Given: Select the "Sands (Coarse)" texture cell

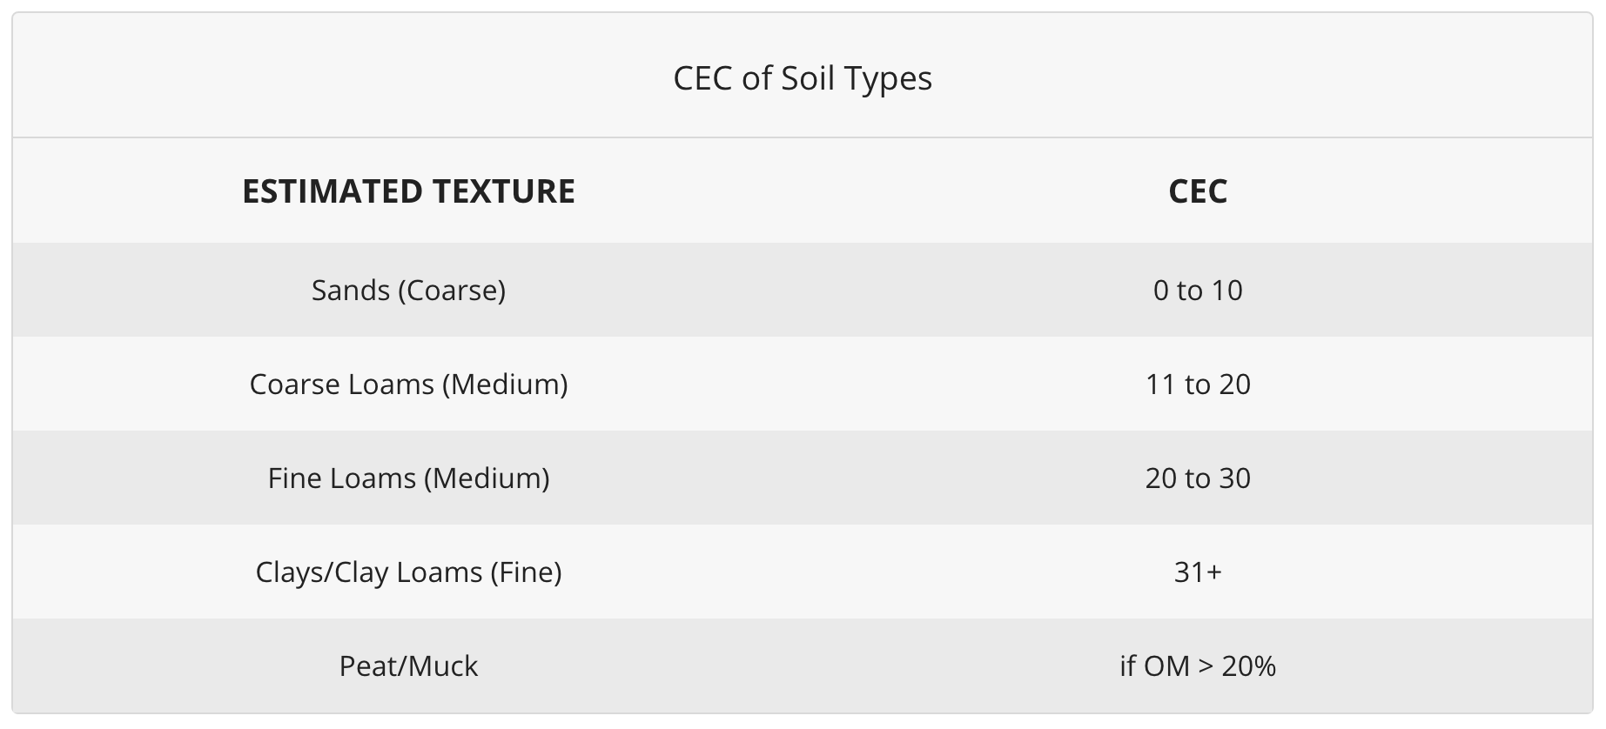Looking at the screenshot, I should coord(408,290).
